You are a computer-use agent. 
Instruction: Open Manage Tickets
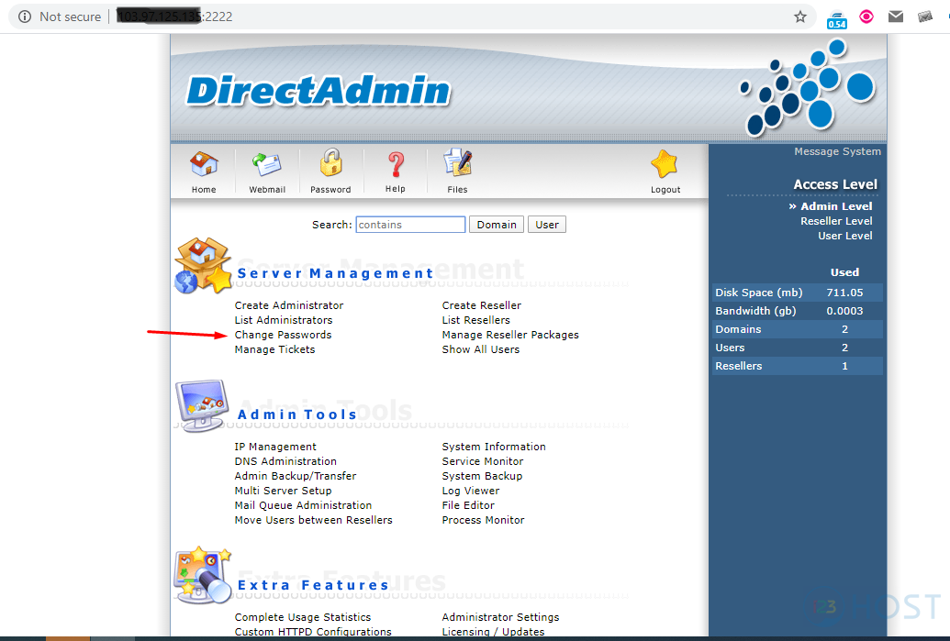pyautogui.click(x=275, y=349)
